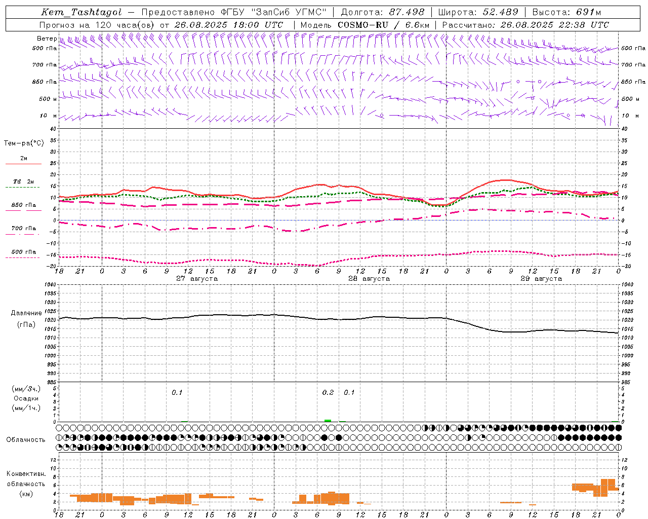Screen dimensions: 648x519
Task: Select the text 'Предоставлено ФГБУ "ЗапСиб УГМС"'
Action: pos(234,12)
